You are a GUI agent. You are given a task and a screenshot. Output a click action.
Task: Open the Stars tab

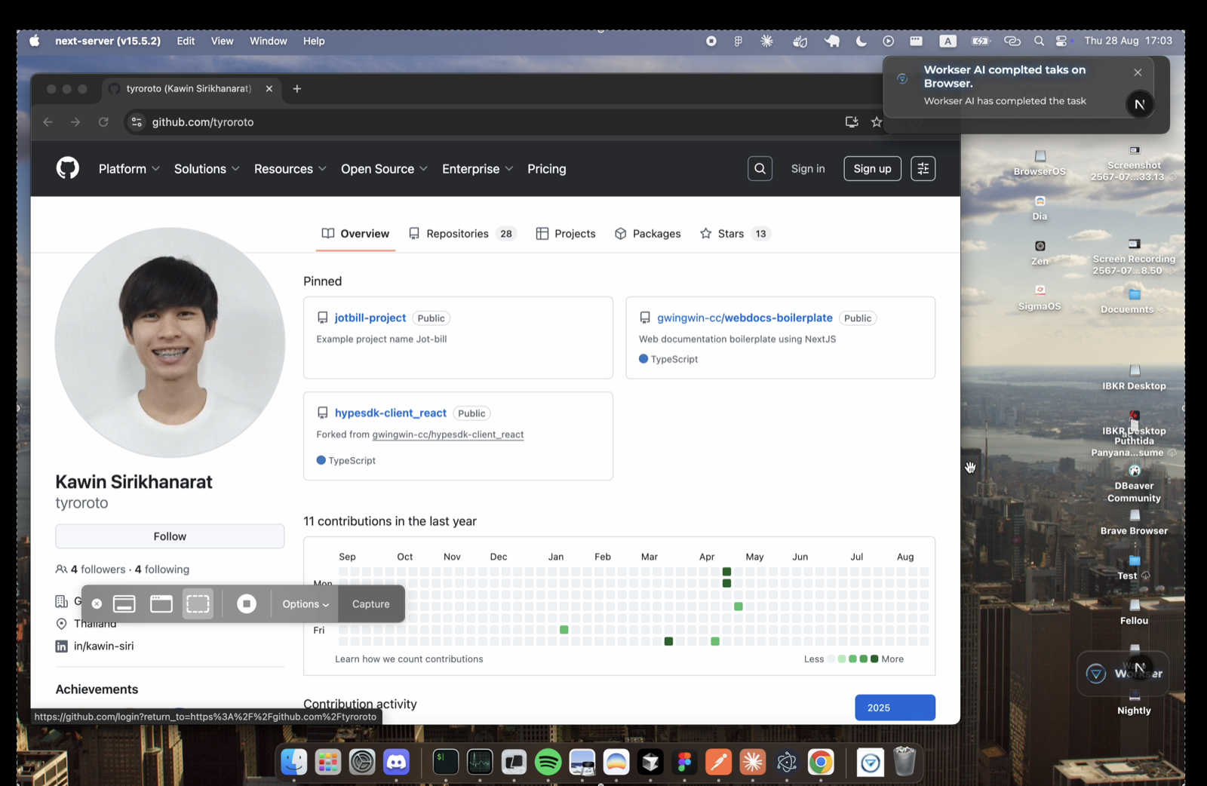[x=735, y=234]
